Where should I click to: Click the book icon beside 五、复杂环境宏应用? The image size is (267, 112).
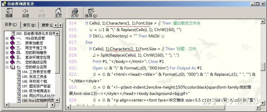click(x=13, y=57)
